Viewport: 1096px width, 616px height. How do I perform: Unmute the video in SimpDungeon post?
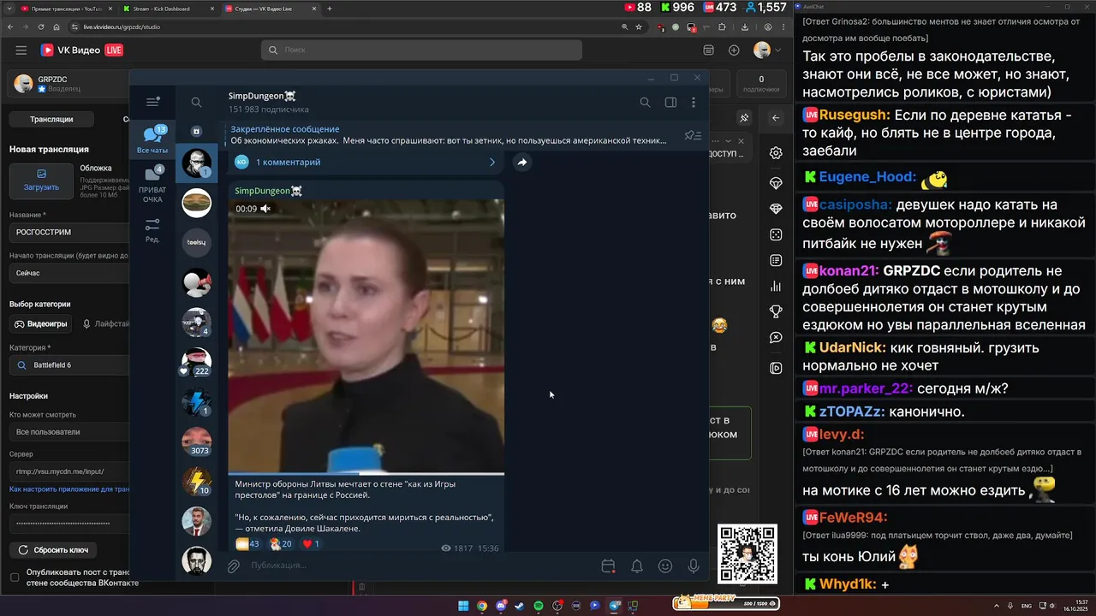265,209
